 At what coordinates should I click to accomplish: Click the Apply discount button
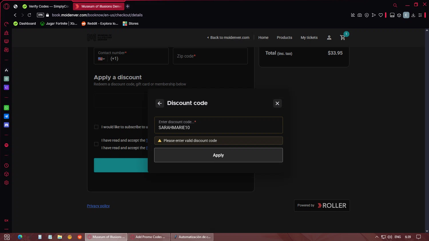click(219, 155)
